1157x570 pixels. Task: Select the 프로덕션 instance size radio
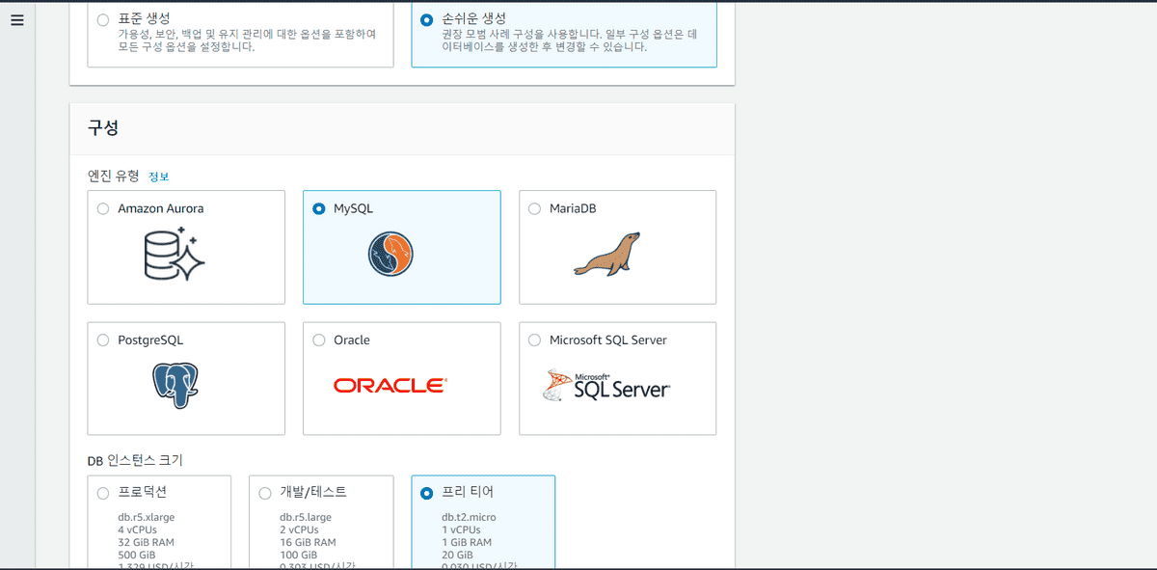click(103, 493)
